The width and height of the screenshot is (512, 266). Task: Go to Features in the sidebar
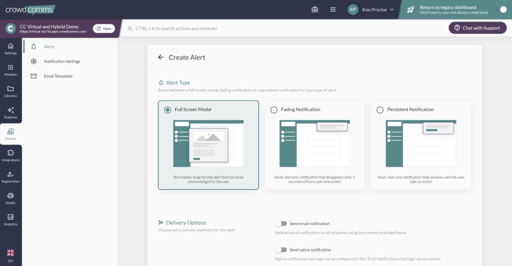point(10,113)
